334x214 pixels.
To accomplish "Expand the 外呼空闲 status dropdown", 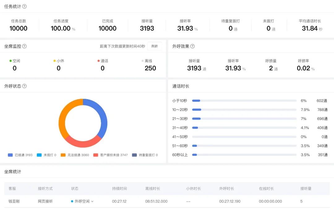I will pyautogui.click(x=92, y=201).
